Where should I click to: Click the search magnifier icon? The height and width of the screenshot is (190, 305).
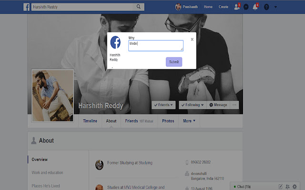coord(139,7)
